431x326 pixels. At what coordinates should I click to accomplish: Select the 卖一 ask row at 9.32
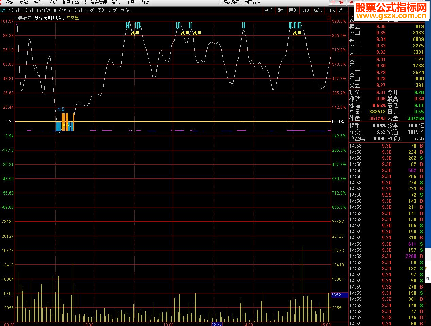[387, 52]
